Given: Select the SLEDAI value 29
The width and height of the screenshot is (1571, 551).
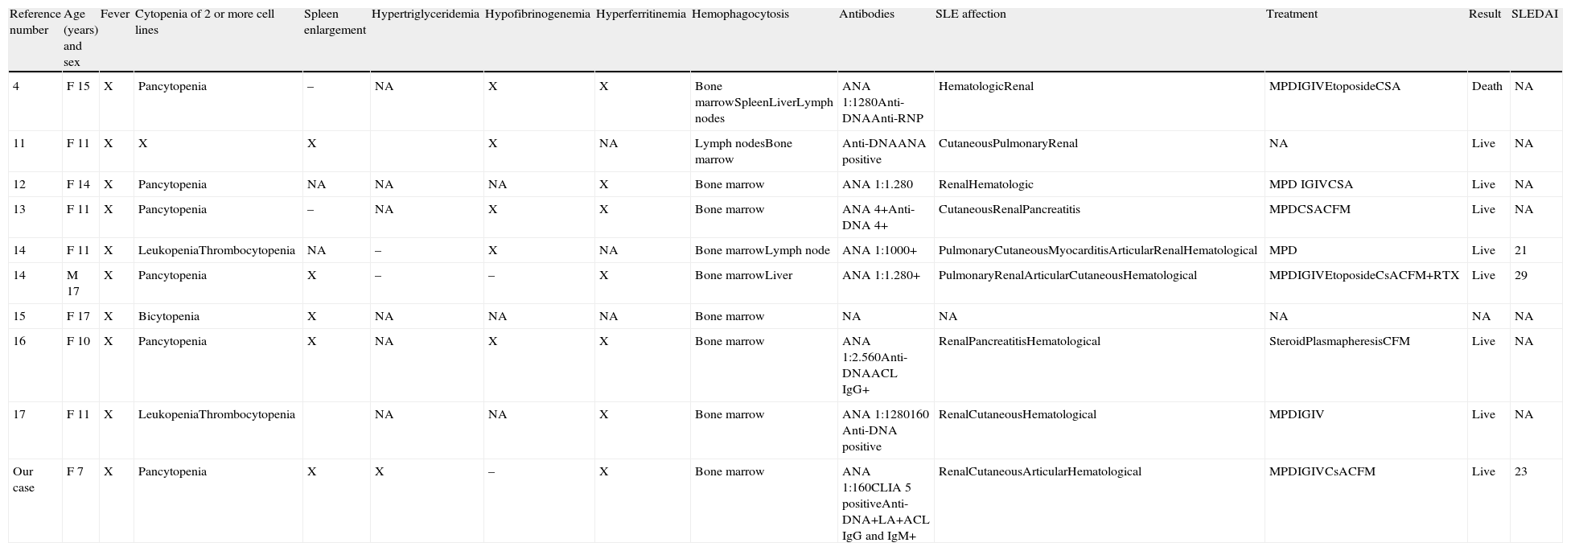Looking at the screenshot, I should point(1520,276).
